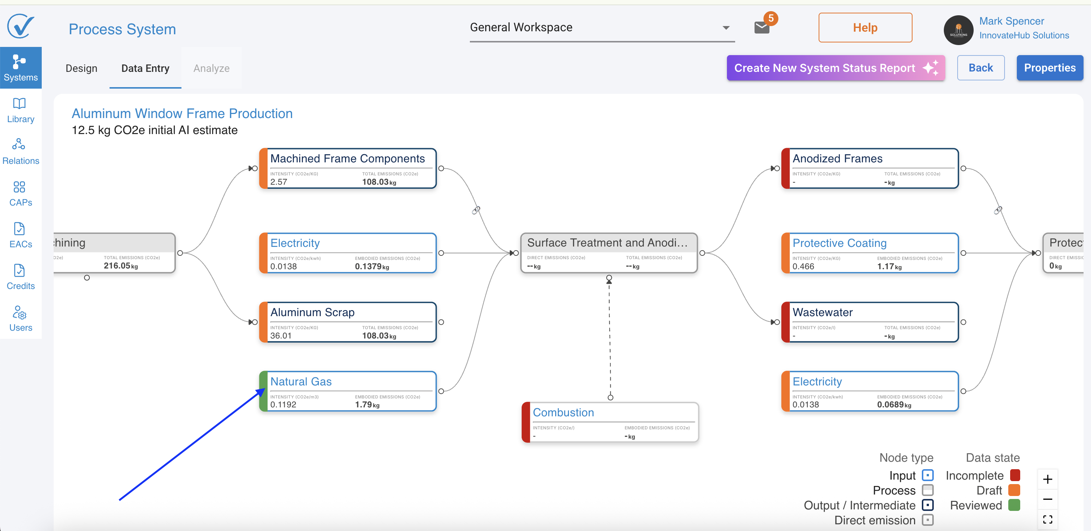Click the Direct emission legend box
The image size is (1091, 531).
927,519
